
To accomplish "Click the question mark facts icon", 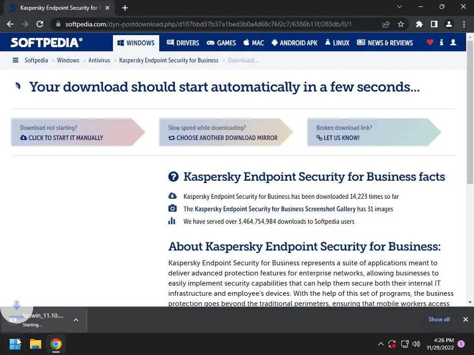I will pyautogui.click(x=173, y=177).
